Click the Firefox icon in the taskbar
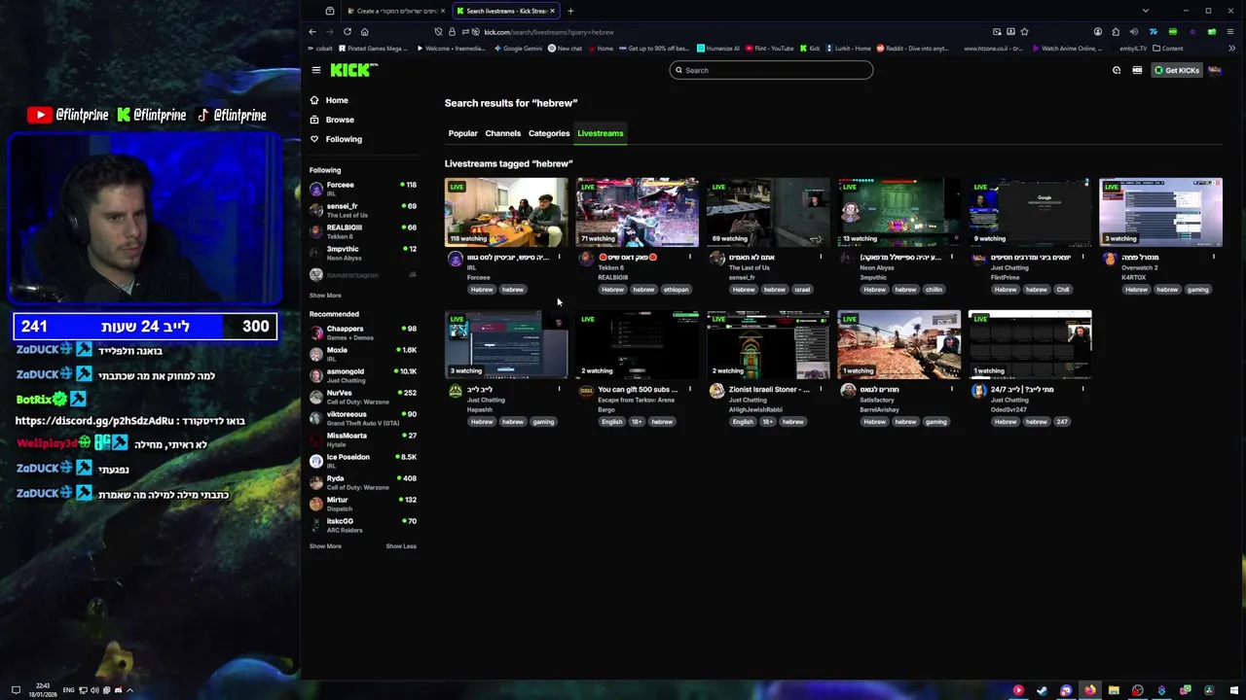Image resolution: width=1246 pixels, height=700 pixels. click(1089, 690)
